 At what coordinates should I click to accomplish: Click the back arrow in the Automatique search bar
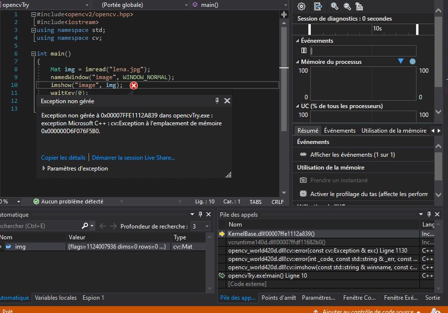(x=103, y=226)
